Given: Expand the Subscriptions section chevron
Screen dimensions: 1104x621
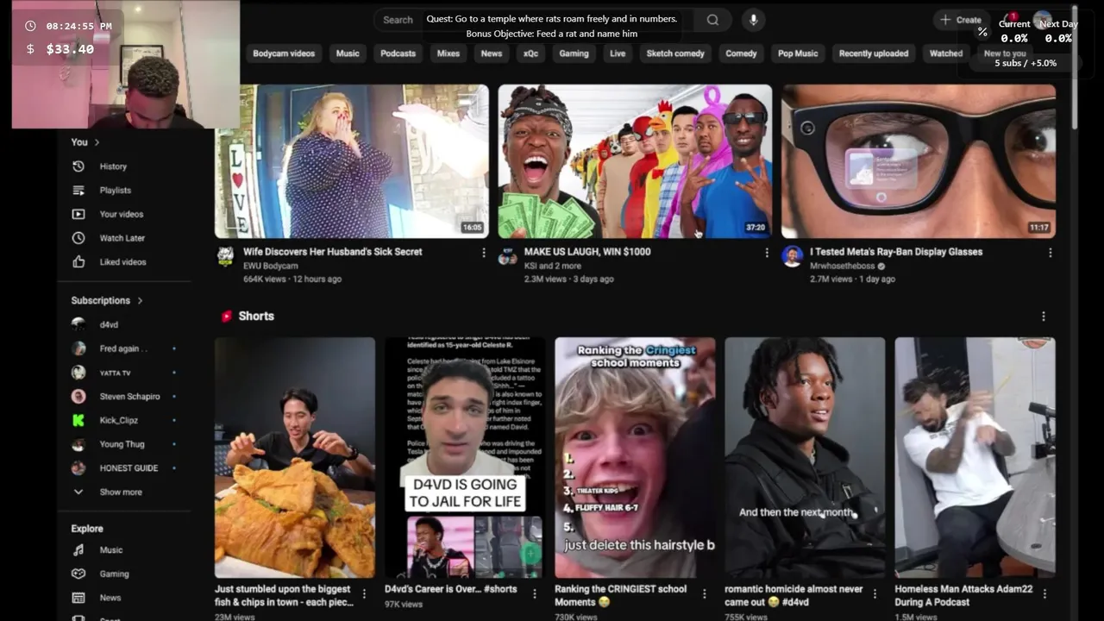Looking at the screenshot, I should [140, 300].
